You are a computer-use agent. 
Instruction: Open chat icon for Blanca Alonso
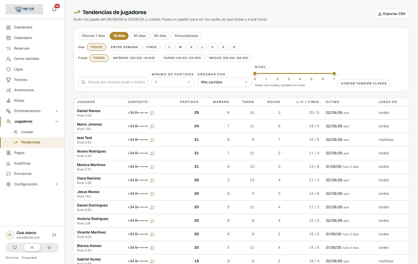pyautogui.click(x=152, y=248)
